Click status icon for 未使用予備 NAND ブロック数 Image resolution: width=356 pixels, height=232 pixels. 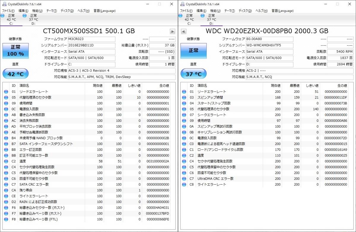tap(6, 138)
